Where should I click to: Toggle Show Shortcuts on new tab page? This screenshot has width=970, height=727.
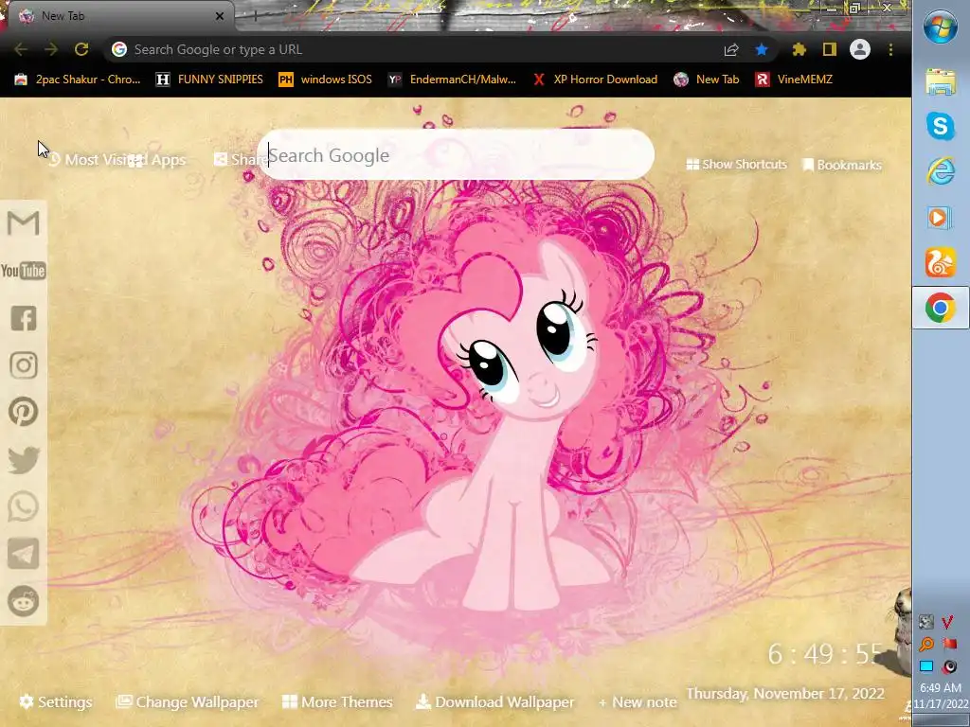(x=737, y=165)
